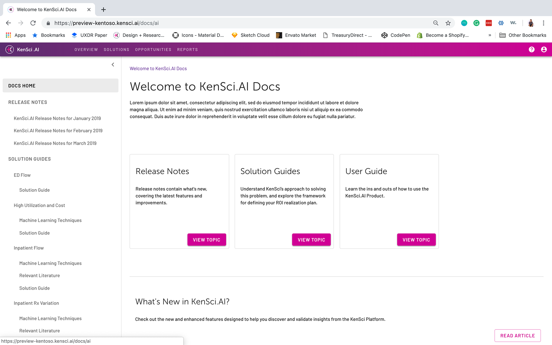The image size is (552, 345).
Task: Open the Design + Research bookmark
Action: [139, 35]
